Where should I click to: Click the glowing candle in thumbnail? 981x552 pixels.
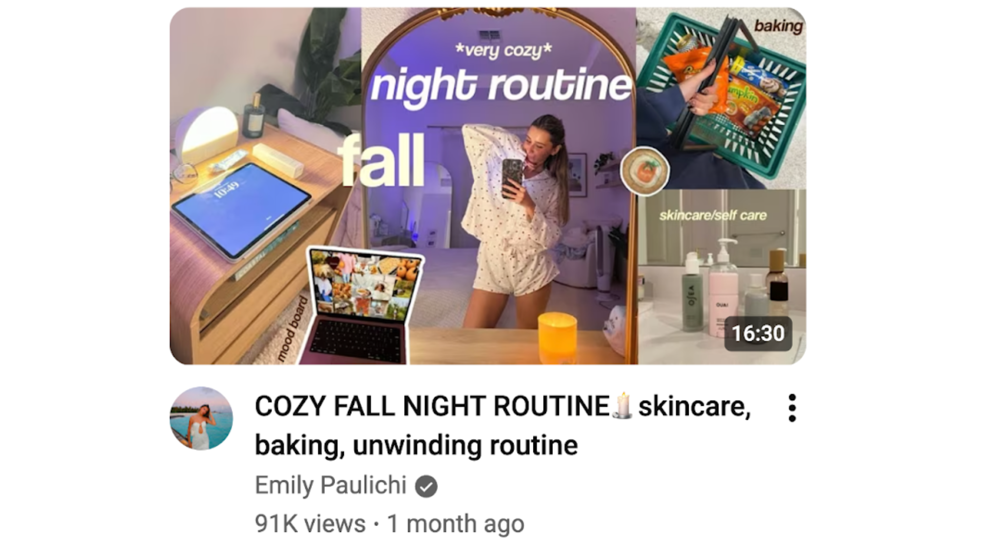coord(557,337)
